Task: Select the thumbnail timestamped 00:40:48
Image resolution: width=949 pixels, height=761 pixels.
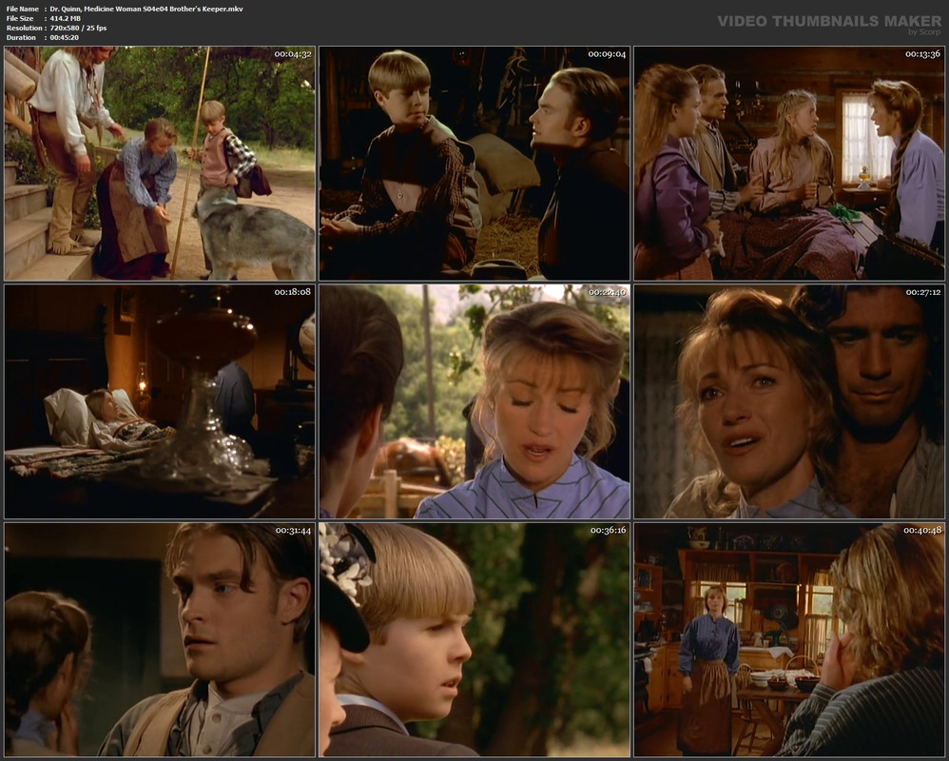Action: [x=789, y=640]
